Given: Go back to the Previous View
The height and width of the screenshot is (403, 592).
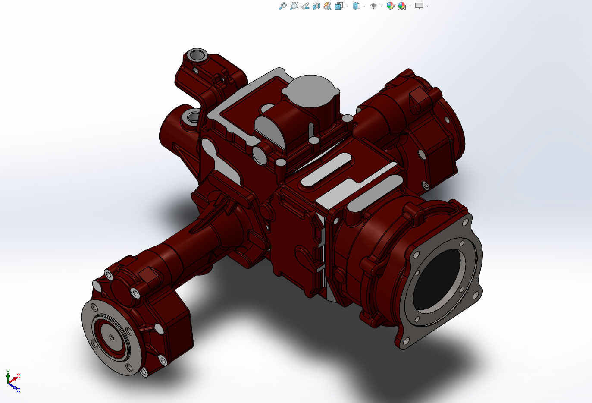Looking at the screenshot, I should tap(305, 6).
